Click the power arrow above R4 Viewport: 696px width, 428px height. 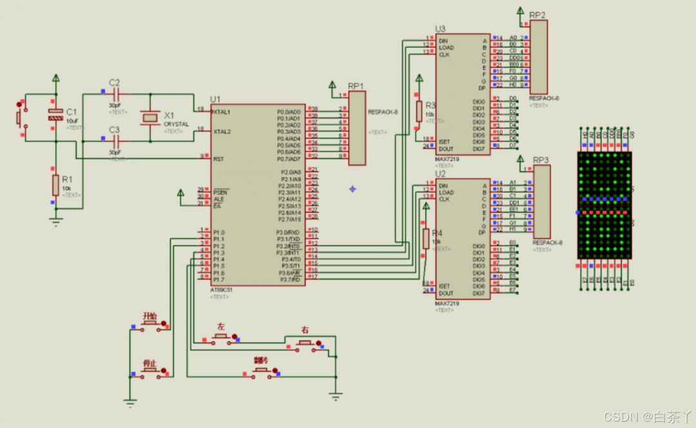426,206
